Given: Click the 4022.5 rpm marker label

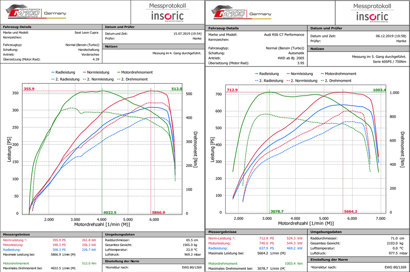Looking at the screenshot, I should pos(110,213).
